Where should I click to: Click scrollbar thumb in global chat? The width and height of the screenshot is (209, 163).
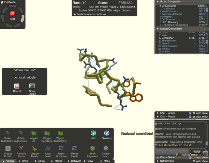tap(207, 143)
